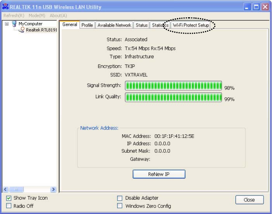Open the About(A) menu

58,15
